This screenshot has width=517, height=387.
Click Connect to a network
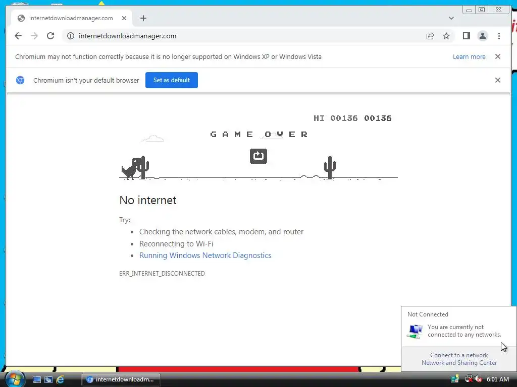(x=458, y=355)
